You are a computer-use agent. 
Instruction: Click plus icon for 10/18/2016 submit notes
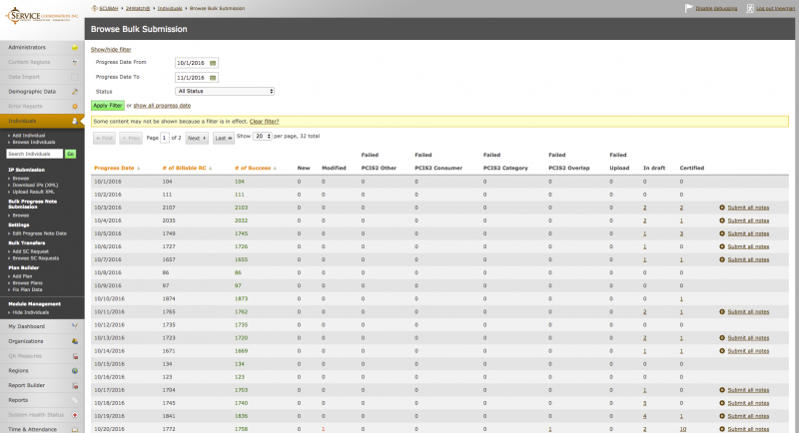click(722, 403)
